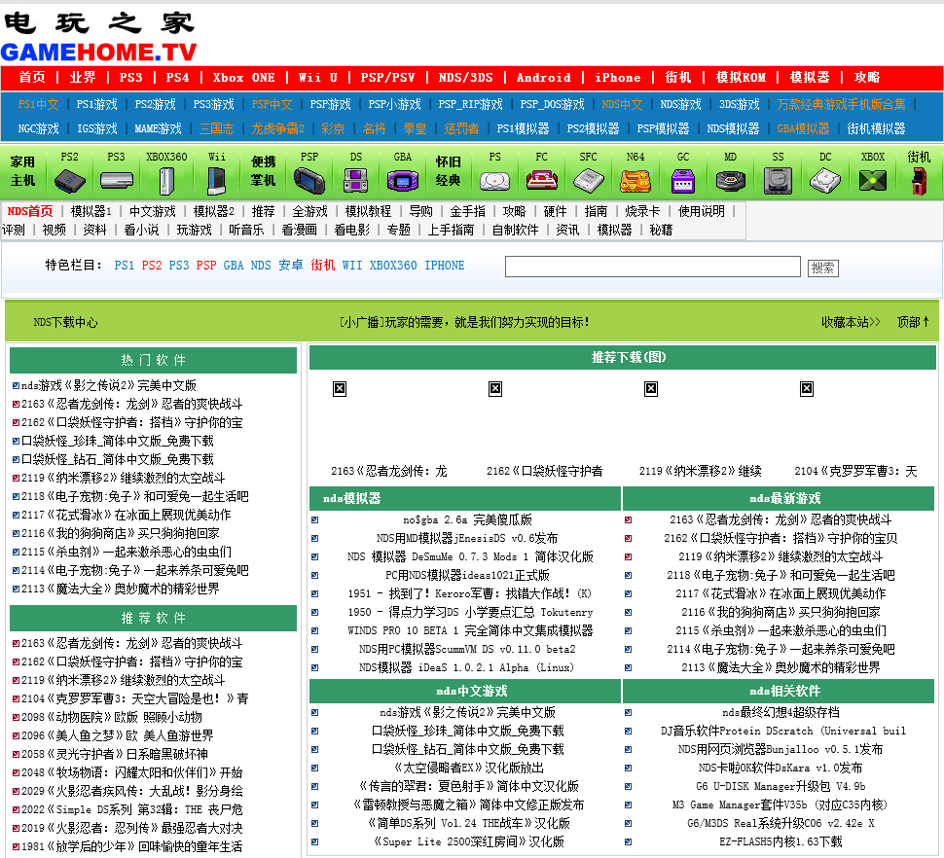This screenshot has width=944, height=858.
Task: Open WINDS PRO 10 BETA 1 link
Action: [470, 630]
